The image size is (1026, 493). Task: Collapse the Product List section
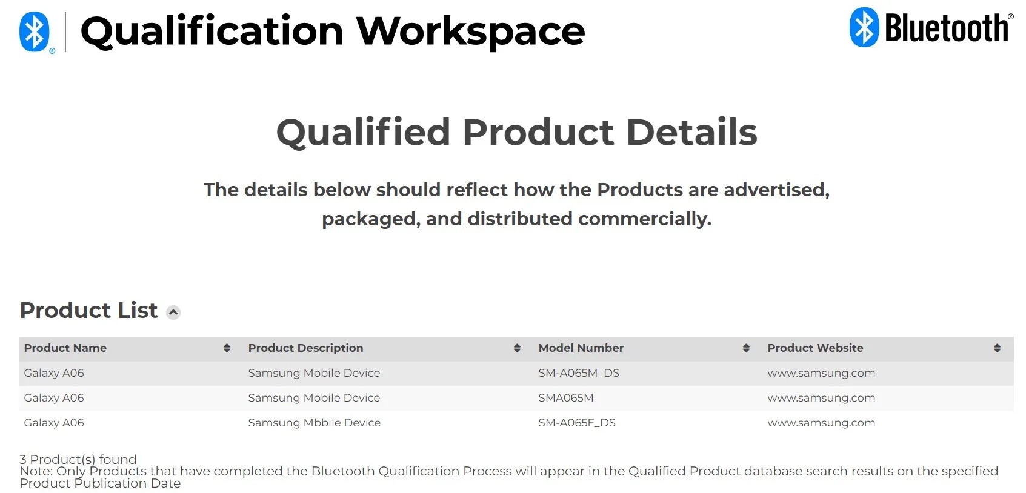[x=173, y=313]
